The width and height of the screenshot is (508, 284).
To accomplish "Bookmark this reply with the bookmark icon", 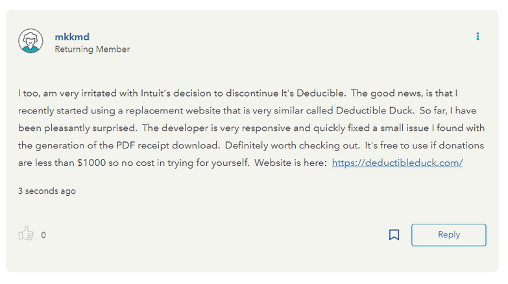I will [394, 235].
